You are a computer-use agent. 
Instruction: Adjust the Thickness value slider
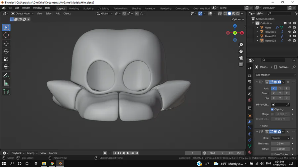280,144
